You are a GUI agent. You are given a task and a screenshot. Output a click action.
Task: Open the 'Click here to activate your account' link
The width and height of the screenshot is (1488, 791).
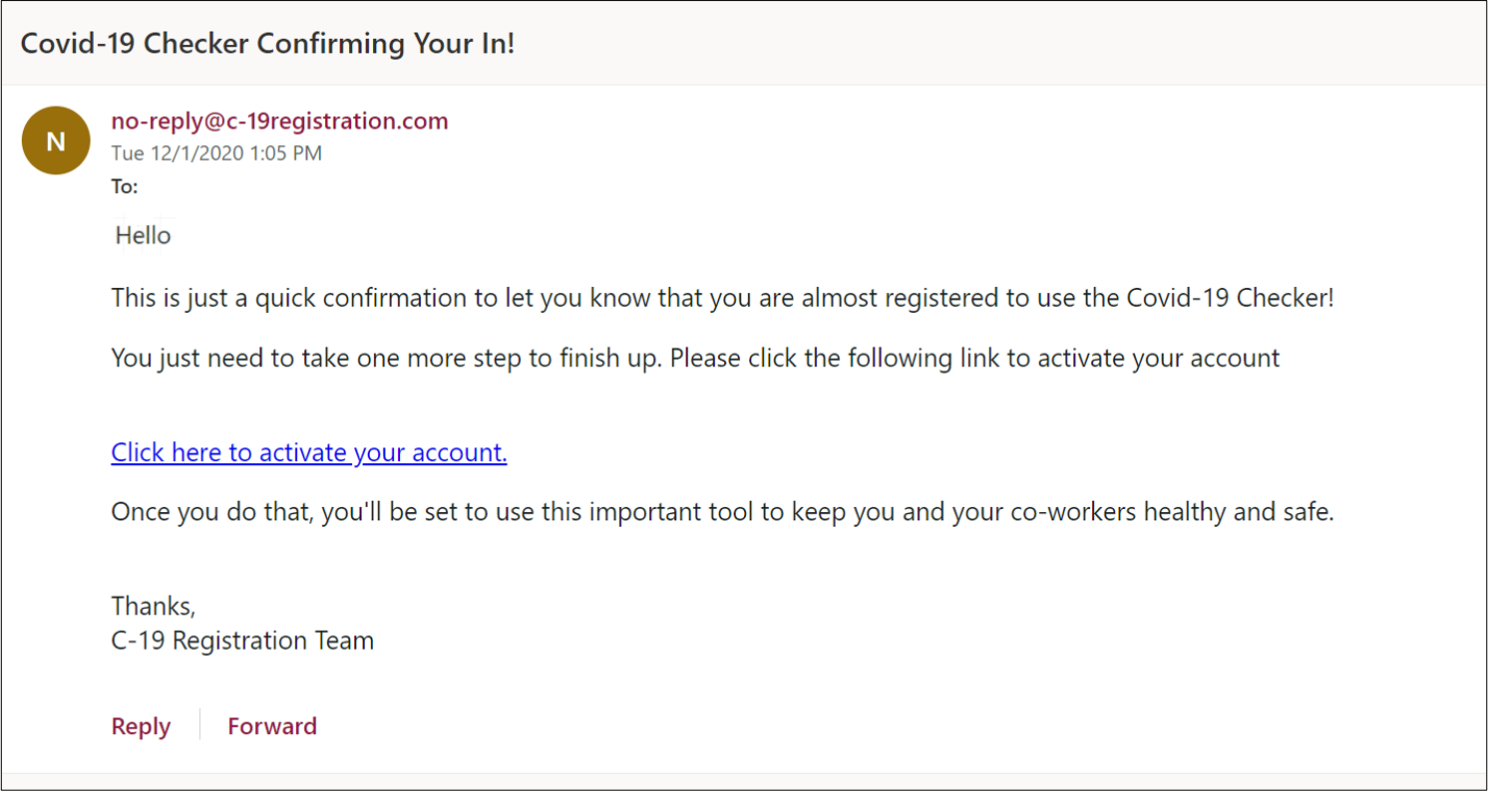309,453
